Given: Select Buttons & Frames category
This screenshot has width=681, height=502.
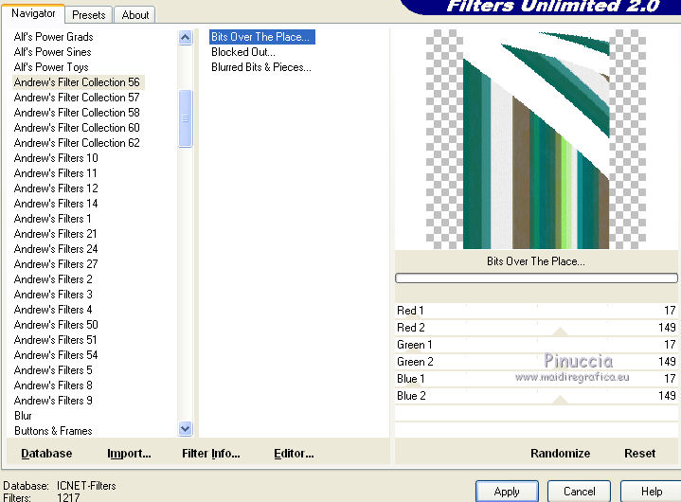Looking at the screenshot, I should pos(53,431).
